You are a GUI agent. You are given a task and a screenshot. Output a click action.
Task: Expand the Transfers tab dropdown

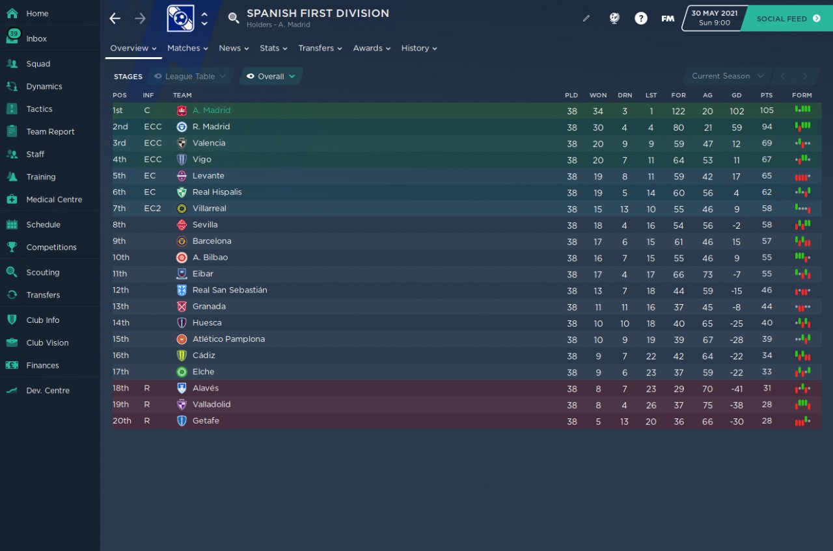tap(320, 48)
